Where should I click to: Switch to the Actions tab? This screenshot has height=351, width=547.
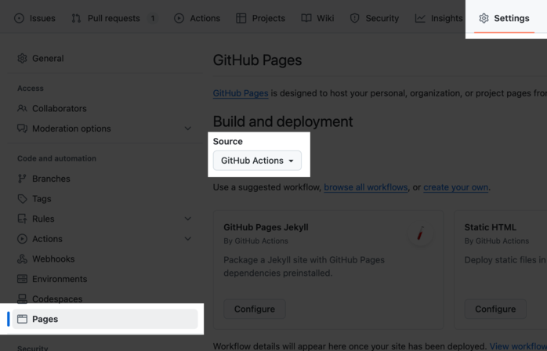tap(197, 18)
